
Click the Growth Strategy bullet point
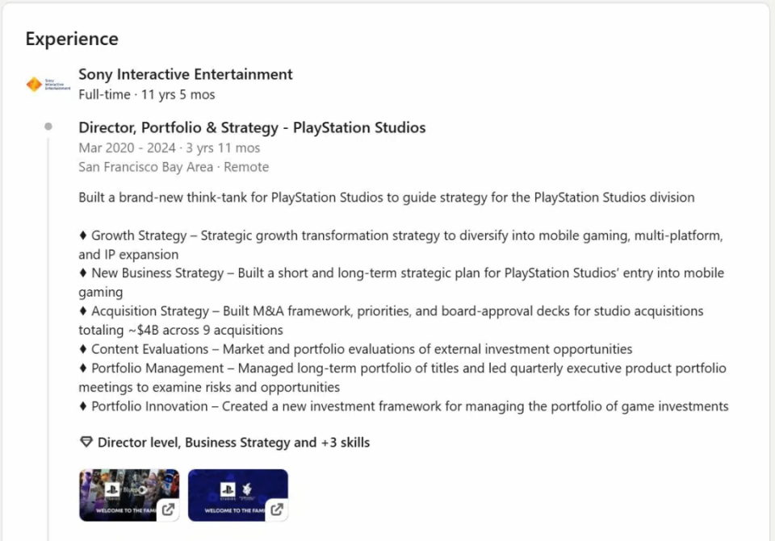[x=400, y=235]
